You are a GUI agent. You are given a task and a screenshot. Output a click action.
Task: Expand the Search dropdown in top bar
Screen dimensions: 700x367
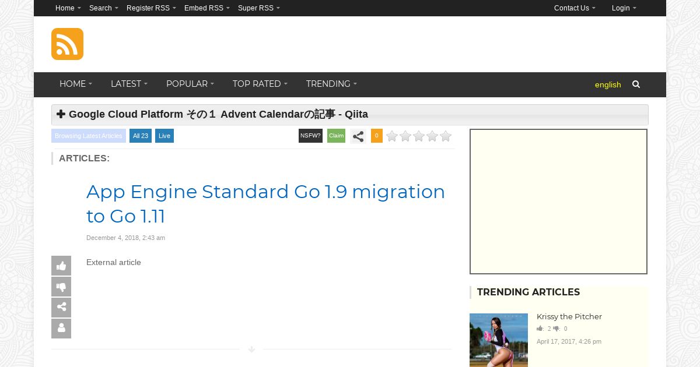104,8
